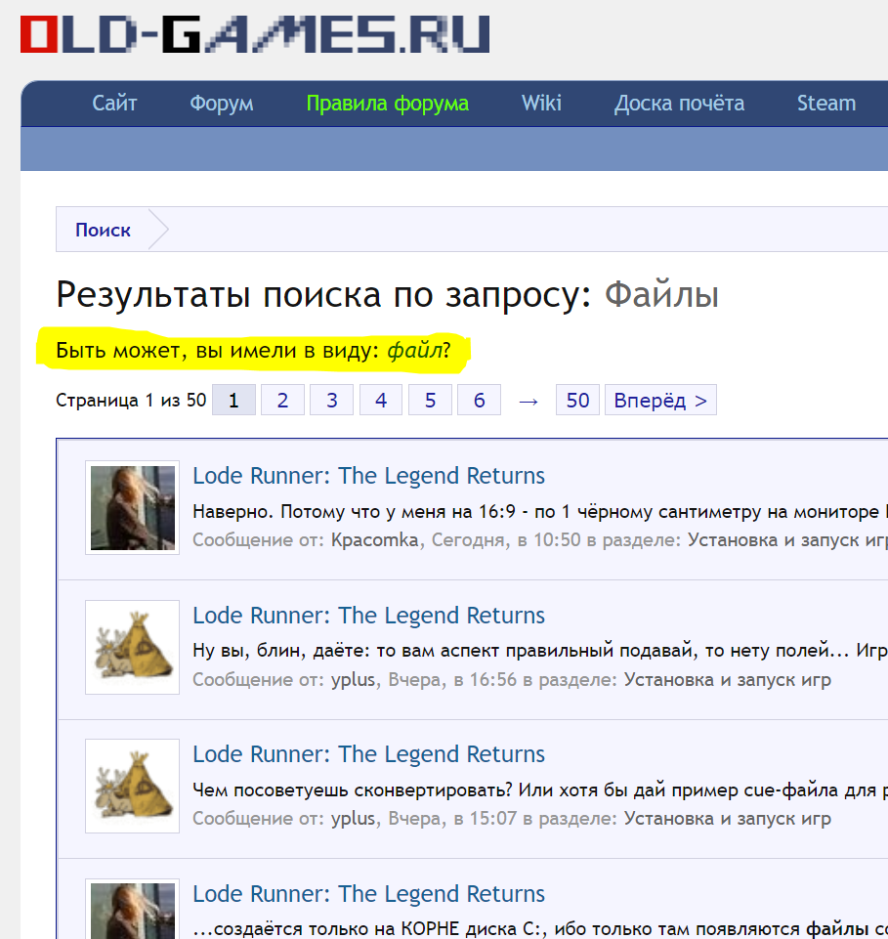Select current page 1 in the pagination
Viewport: 888px width, 939px height.
pyautogui.click(x=233, y=400)
